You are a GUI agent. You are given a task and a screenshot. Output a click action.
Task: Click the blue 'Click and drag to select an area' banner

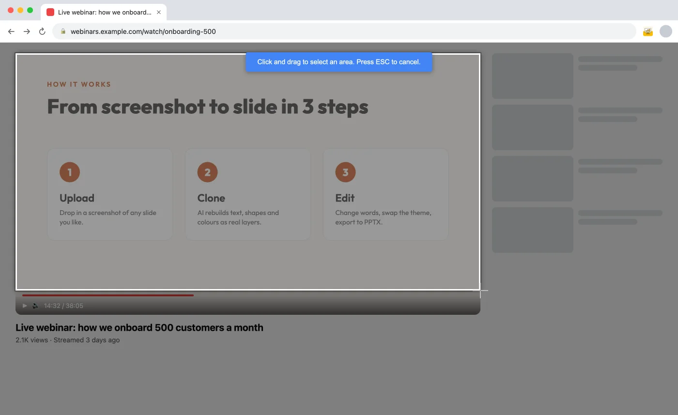[339, 62]
